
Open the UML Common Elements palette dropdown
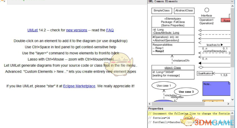(232, 1)
